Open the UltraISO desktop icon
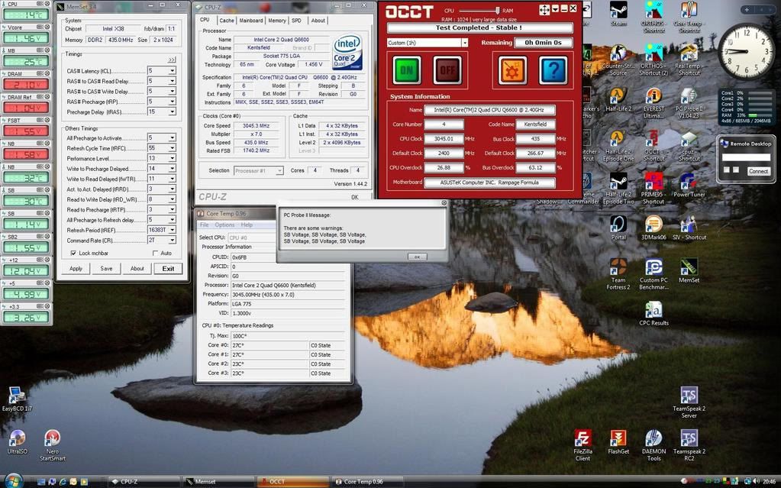 17,441
